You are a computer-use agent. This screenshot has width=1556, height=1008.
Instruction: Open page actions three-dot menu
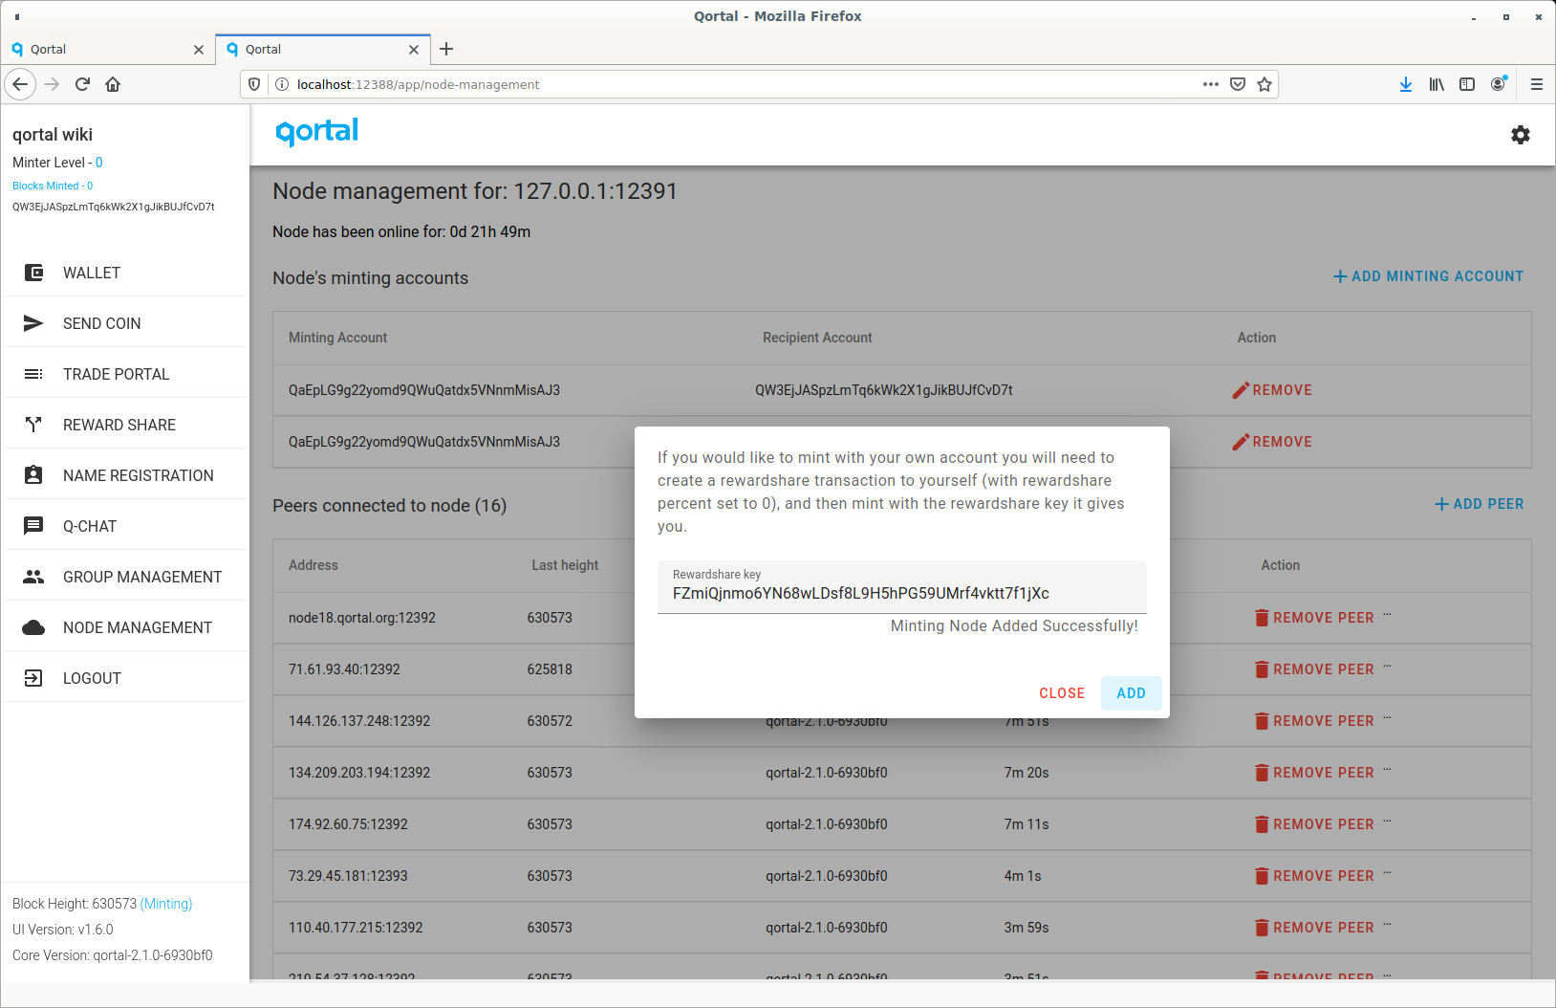point(1211,84)
